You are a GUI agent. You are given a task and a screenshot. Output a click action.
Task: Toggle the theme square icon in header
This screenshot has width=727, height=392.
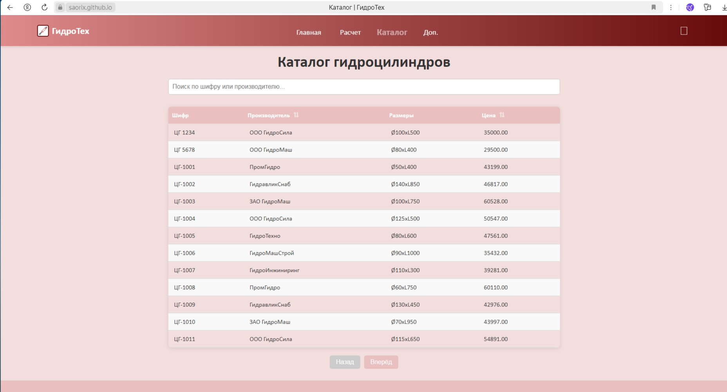684,31
